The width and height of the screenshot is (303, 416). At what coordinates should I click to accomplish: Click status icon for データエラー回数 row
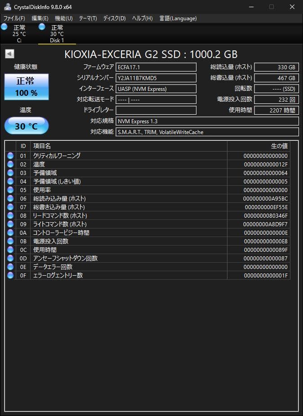[x=10, y=267]
